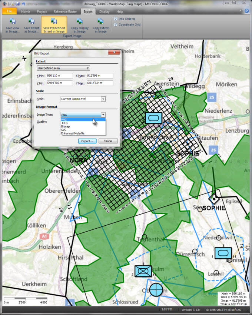Select the Export ribbon tab
252x315 pixels.
88,11
